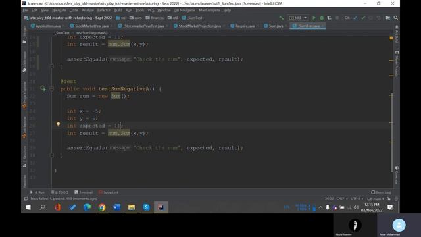Click the line 26:22 cursor position indicator

point(329,199)
